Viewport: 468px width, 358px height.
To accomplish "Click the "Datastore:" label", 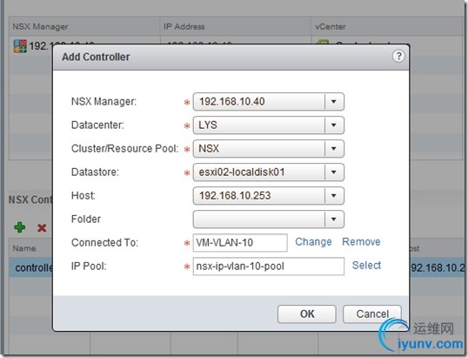I will 95,172.
